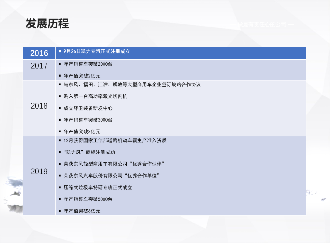
Task: Select the 2016 year cell
Action: click(x=39, y=53)
